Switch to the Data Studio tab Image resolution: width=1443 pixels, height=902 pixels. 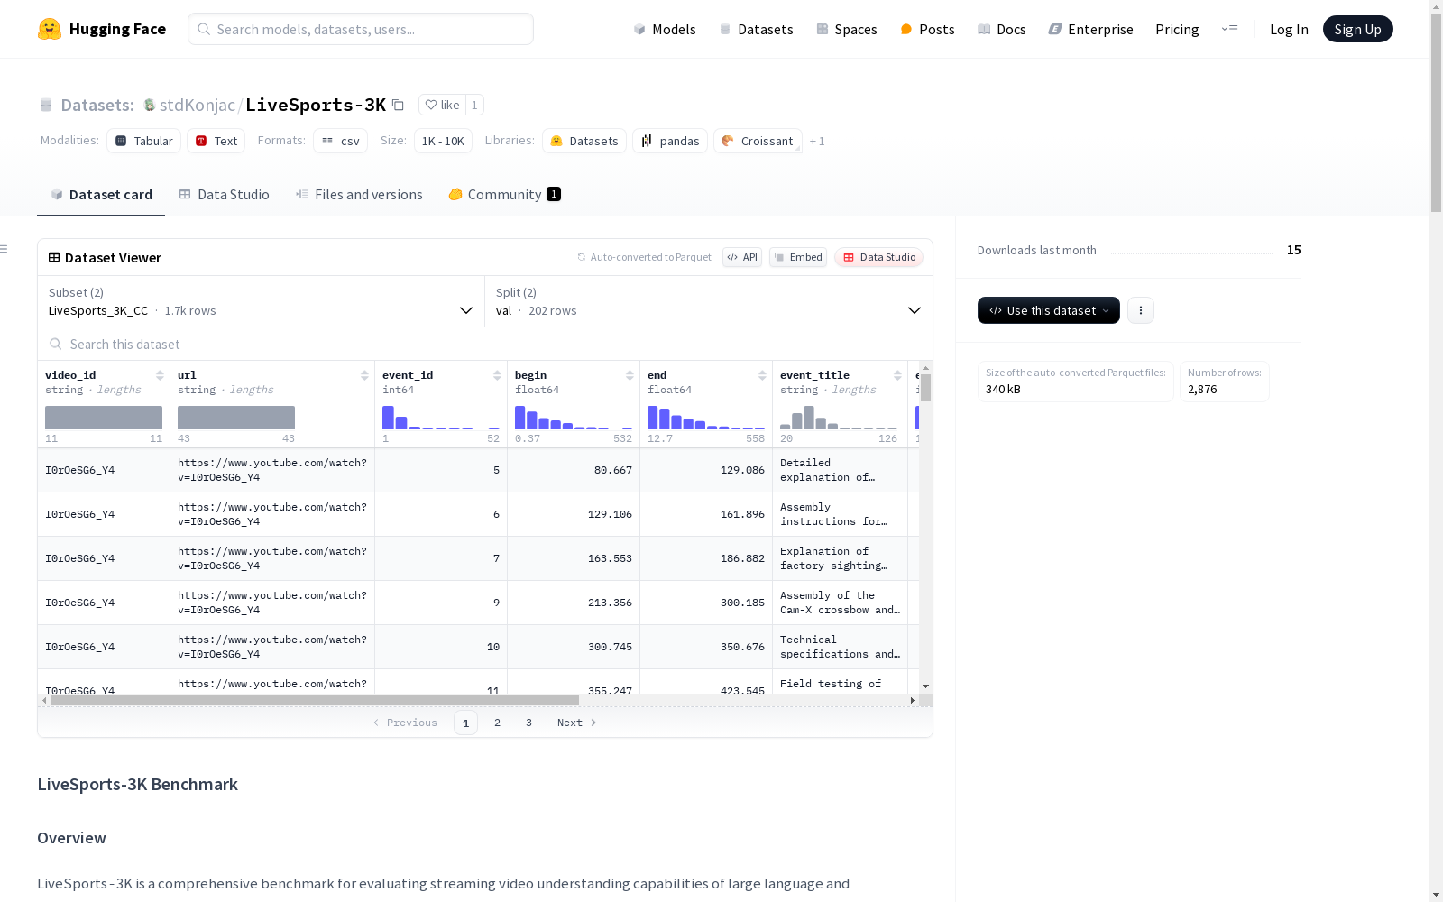224,195
